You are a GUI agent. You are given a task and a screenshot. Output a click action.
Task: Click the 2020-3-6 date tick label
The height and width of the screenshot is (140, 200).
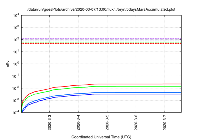(x=136, y=122)
